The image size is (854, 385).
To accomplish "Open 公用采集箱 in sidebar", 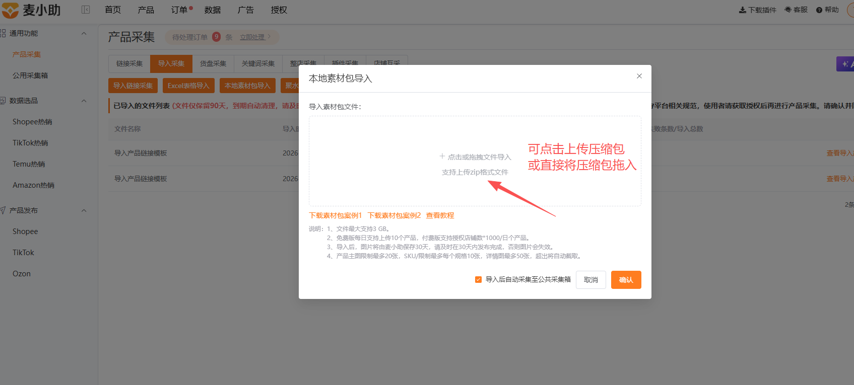I will tap(30, 75).
